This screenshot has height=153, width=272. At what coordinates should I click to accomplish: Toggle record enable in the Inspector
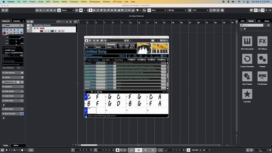[4, 33]
